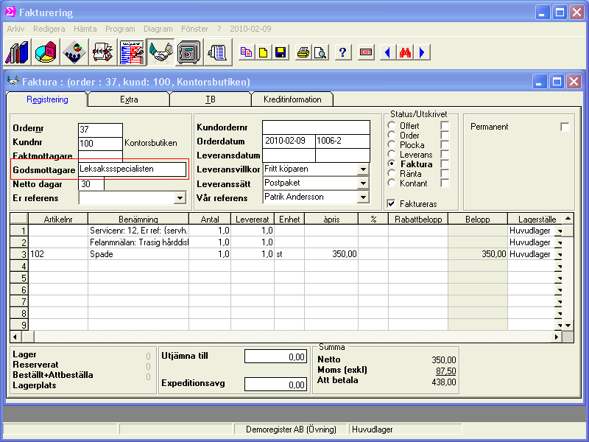589x442 pixels.
Task: Click the printer icon
Action: point(303,53)
